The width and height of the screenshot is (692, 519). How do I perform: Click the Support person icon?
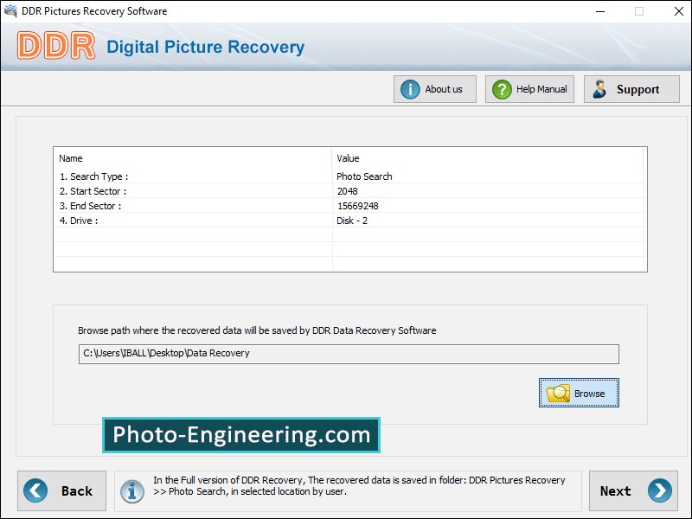click(x=602, y=88)
